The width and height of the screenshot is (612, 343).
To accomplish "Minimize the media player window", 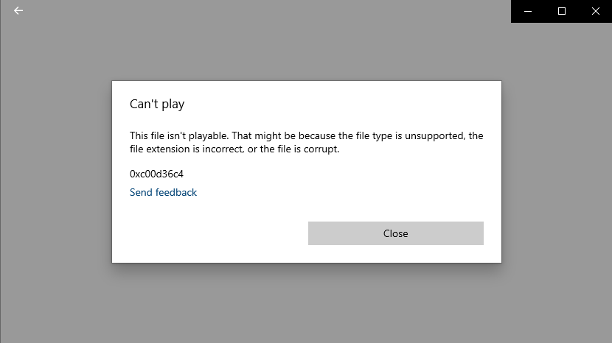I will pyautogui.click(x=528, y=11).
